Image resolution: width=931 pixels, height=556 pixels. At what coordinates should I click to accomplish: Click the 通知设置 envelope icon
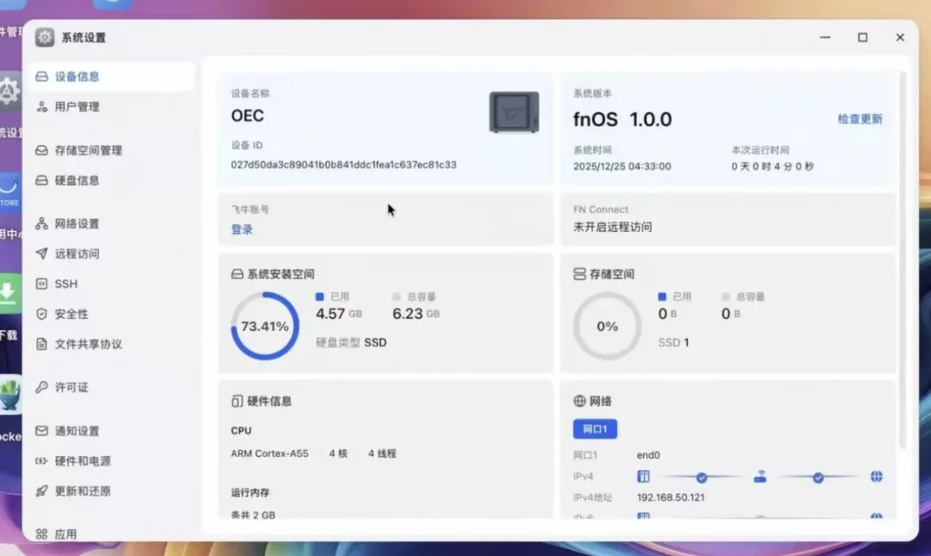tap(41, 431)
